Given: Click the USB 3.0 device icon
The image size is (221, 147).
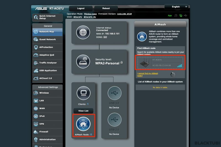Looking at the screenshot, I should (x=114, y=93).
